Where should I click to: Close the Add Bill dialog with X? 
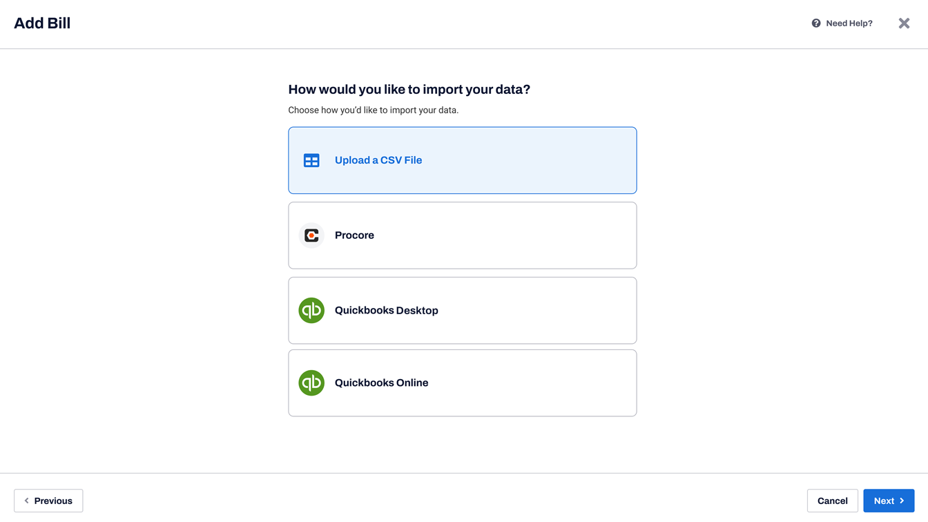click(x=904, y=23)
